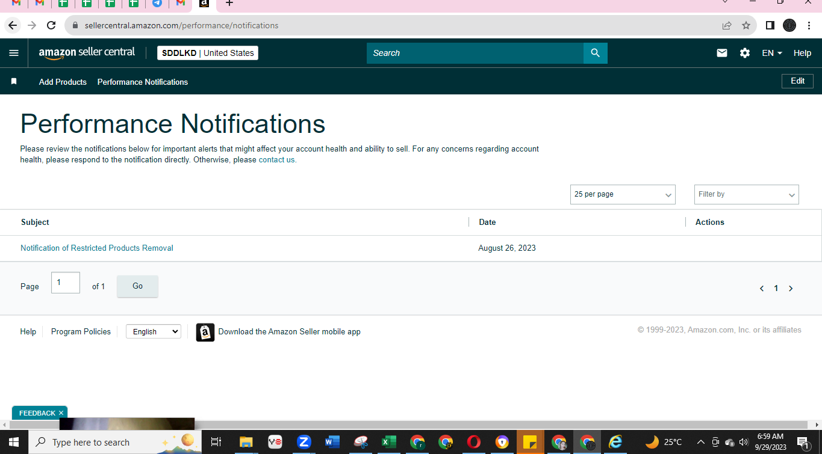Open the 25 per page dropdown

click(623, 194)
